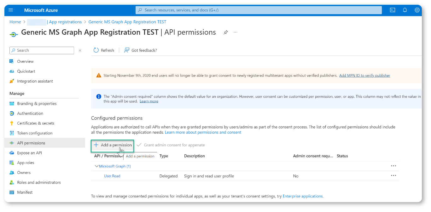
Task: Click the Type column header
Action: [x=164, y=156]
